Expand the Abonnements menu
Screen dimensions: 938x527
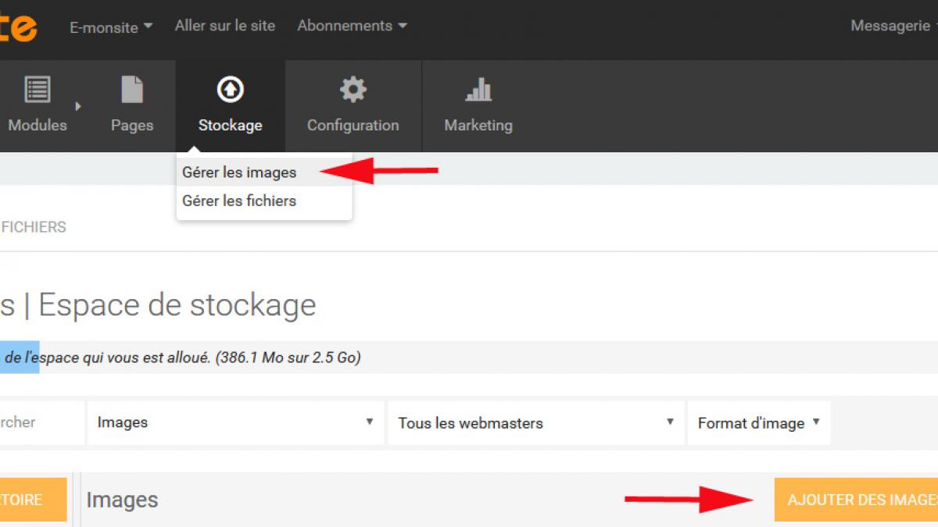(352, 26)
